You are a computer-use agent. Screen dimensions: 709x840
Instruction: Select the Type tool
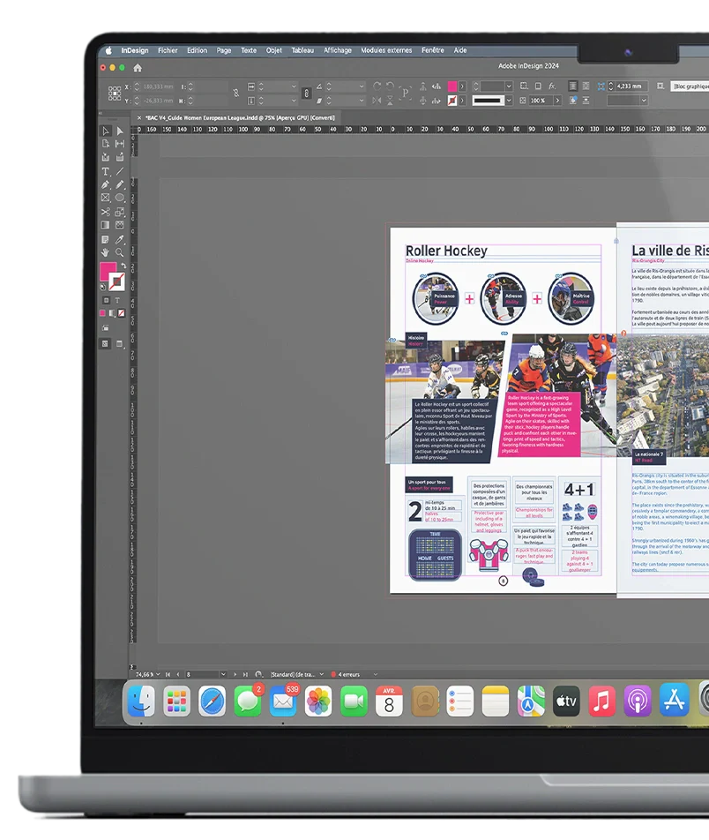105,171
